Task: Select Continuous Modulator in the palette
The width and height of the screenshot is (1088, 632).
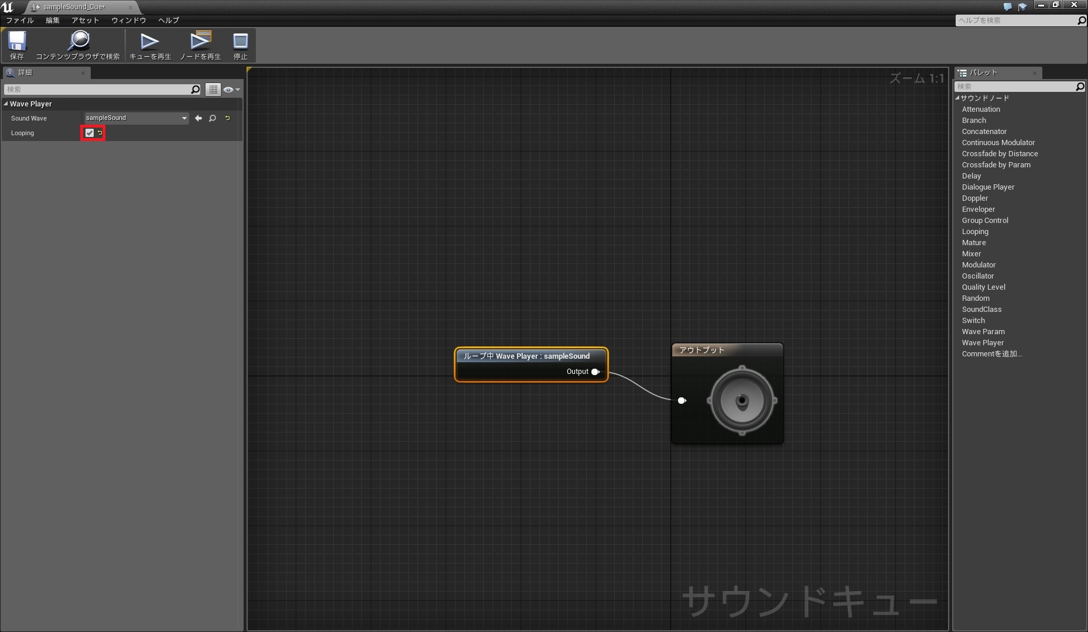Action: tap(998, 143)
